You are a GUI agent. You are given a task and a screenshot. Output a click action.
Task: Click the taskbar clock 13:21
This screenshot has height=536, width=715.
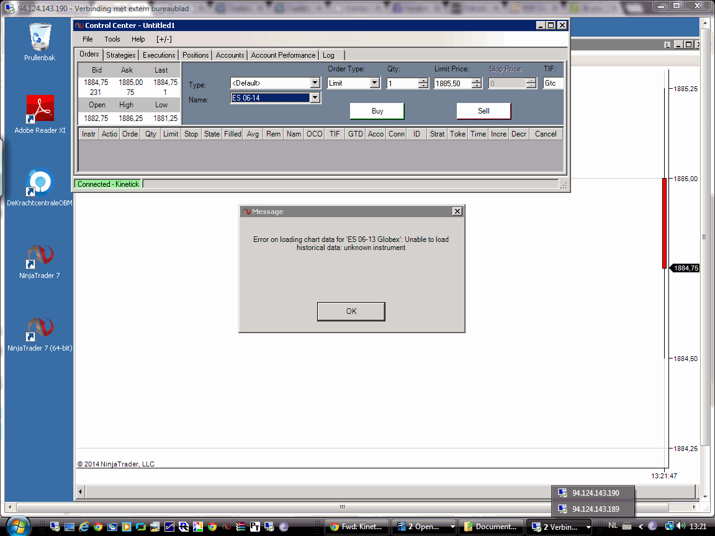click(x=698, y=527)
